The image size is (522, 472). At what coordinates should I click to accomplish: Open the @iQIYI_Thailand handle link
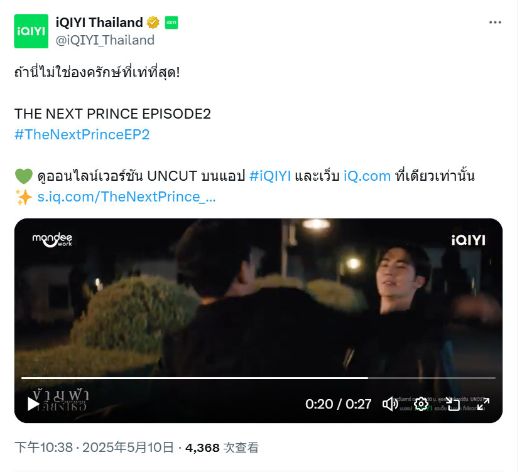point(105,40)
